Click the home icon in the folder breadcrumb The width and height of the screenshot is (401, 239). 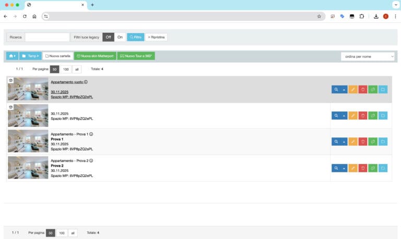(x=11, y=56)
